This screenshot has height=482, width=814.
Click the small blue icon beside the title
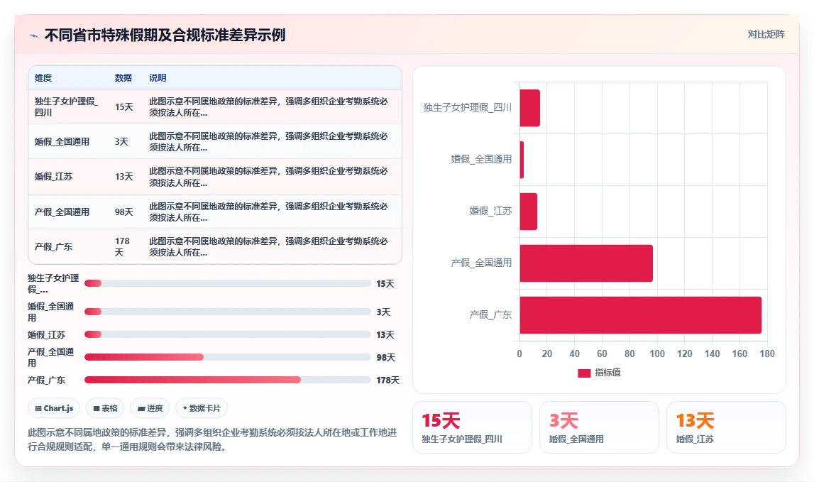[34, 35]
